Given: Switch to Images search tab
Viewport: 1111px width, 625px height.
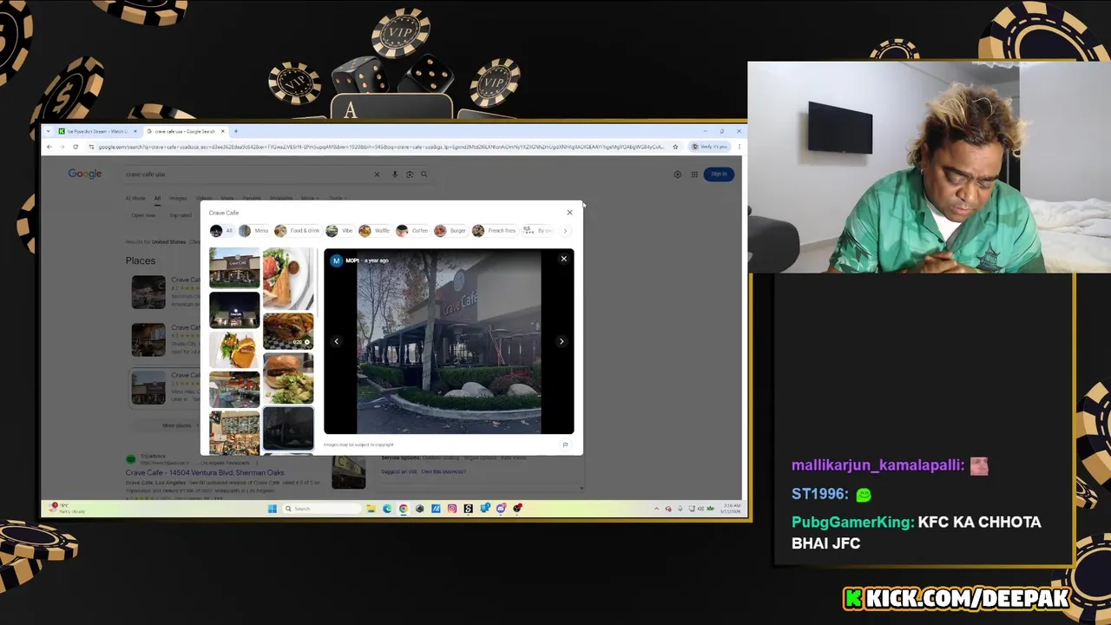Looking at the screenshot, I should (178, 198).
